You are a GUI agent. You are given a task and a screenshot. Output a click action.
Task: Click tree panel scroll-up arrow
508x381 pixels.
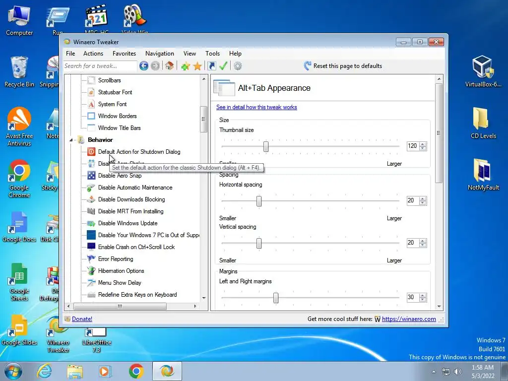[x=204, y=79]
